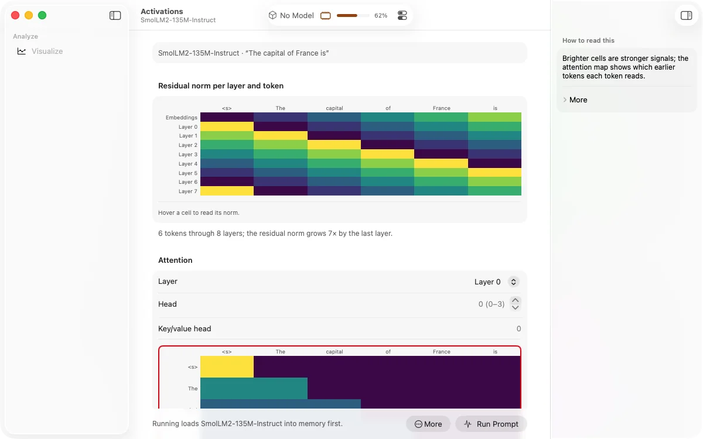Click the orange memory chip icon

pos(326,16)
